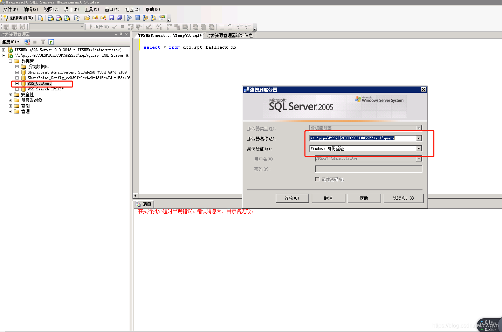Open the Authentication (身份验证) dropdown arrow
Image resolution: width=502 pixels, height=332 pixels.
coord(419,148)
